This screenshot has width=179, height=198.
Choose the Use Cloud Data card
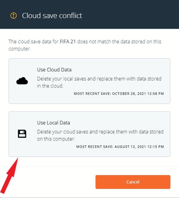89,81
